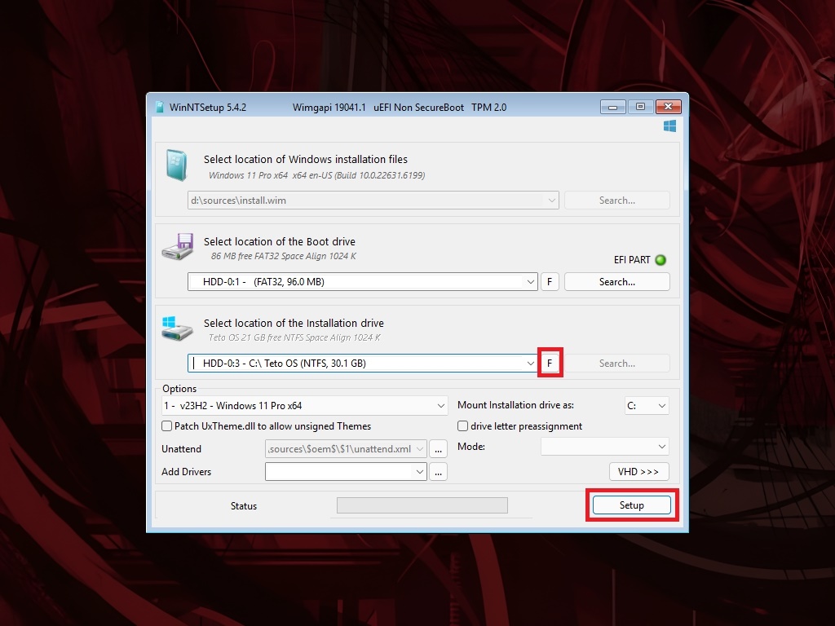Click the 'EFI PART' label
835x626 pixels.
click(x=632, y=260)
